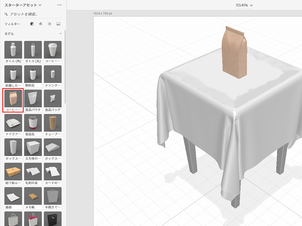
Task: Select the ボトル (丸) model thumbnail
Action: 33,50
